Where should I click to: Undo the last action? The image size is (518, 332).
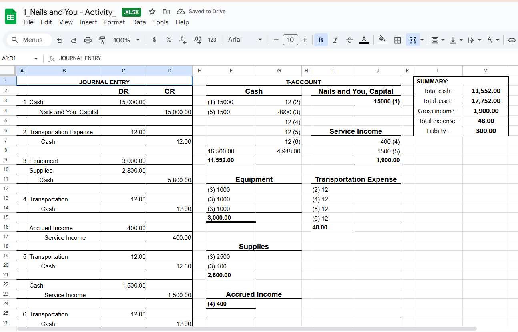[x=60, y=40]
